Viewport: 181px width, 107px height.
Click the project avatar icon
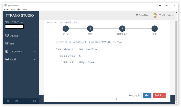point(155,15)
